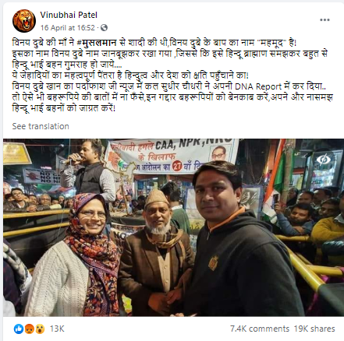Click the public globe privacy icon
This screenshot has height=341, width=344.
tap(104, 27)
